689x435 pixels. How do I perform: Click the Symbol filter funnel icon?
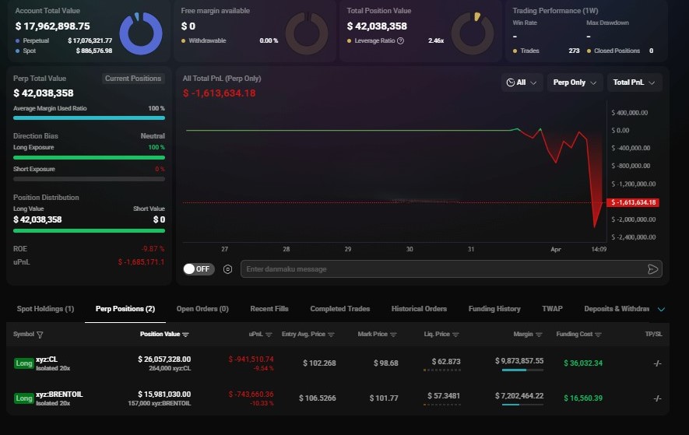40,335
